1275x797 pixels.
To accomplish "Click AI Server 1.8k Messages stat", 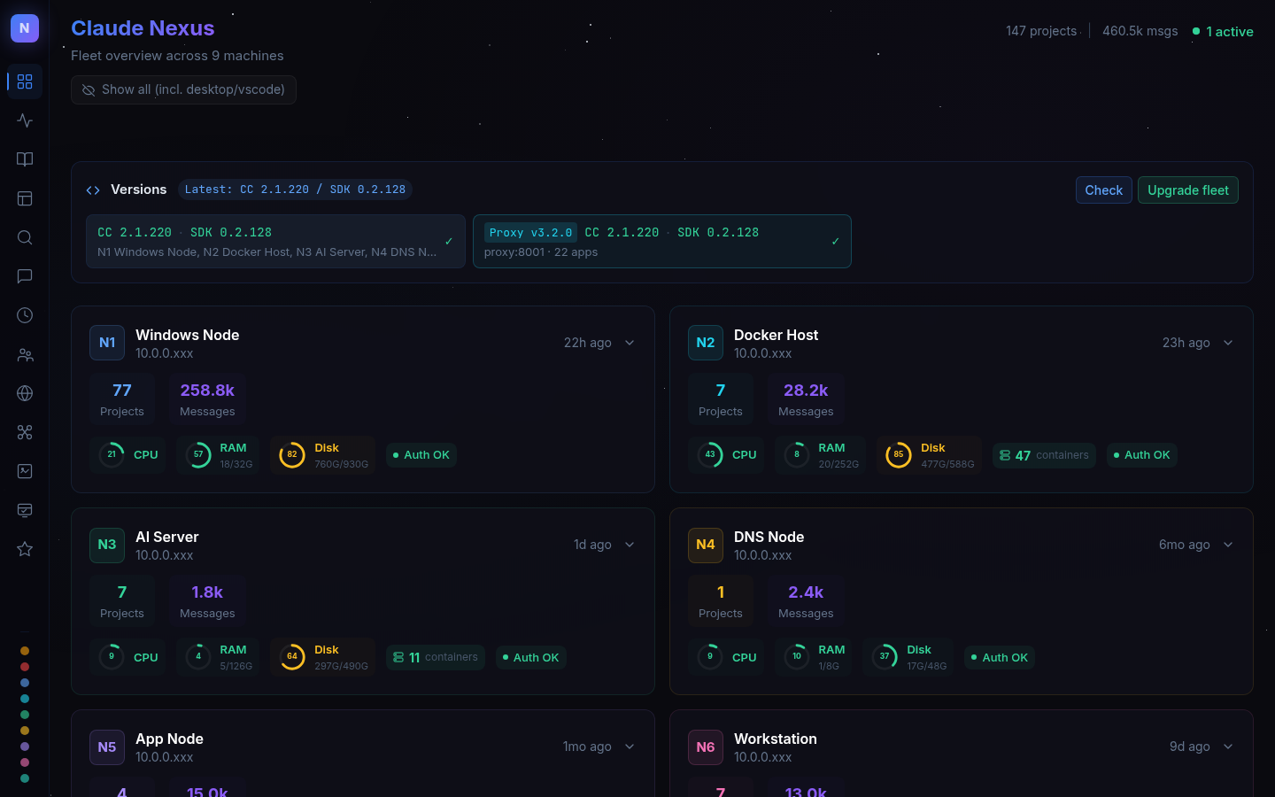I will point(207,600).
